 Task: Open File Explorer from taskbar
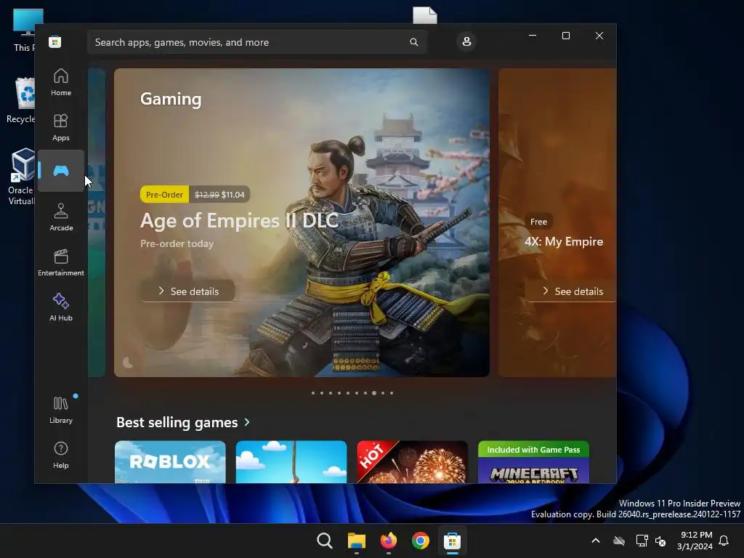356,541
